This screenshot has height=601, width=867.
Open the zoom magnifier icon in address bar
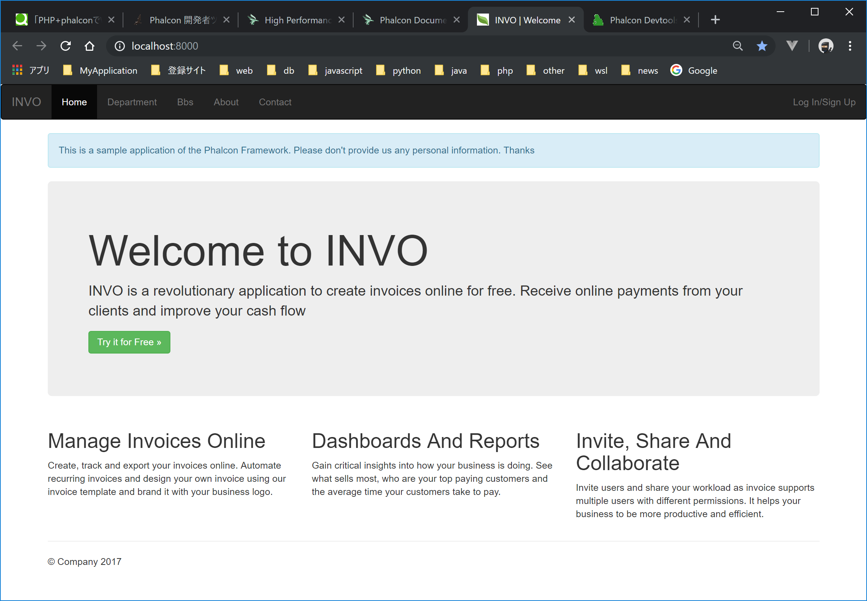(x=738, y=46)
